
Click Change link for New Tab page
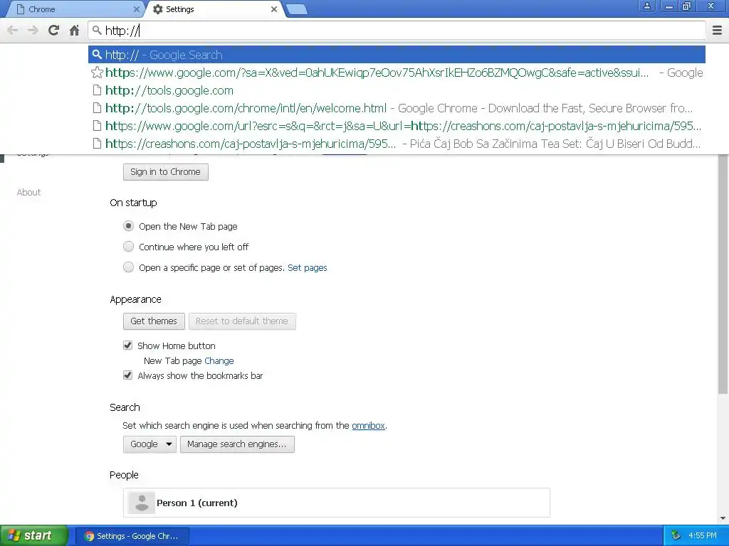pos(219,360)
